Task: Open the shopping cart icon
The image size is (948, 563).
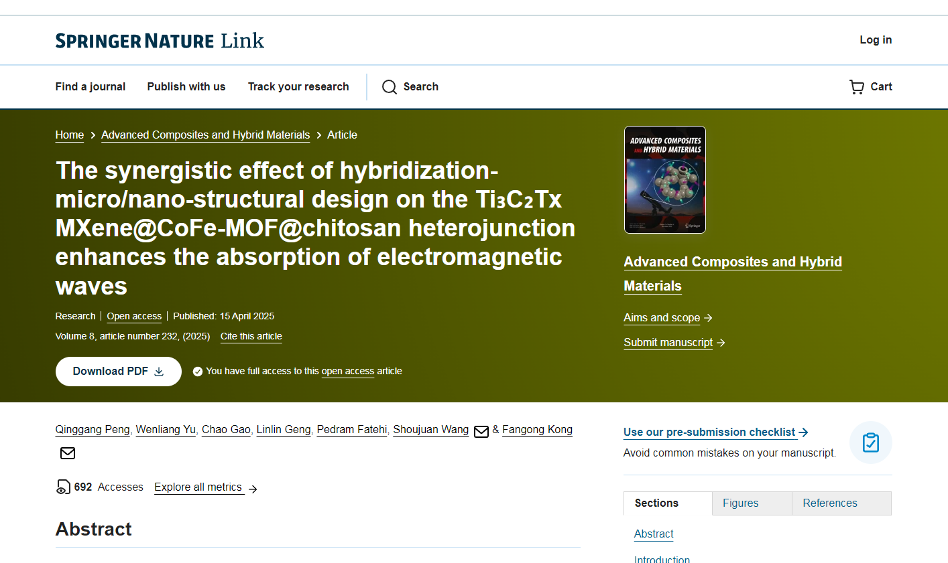Action: [857, 87]
